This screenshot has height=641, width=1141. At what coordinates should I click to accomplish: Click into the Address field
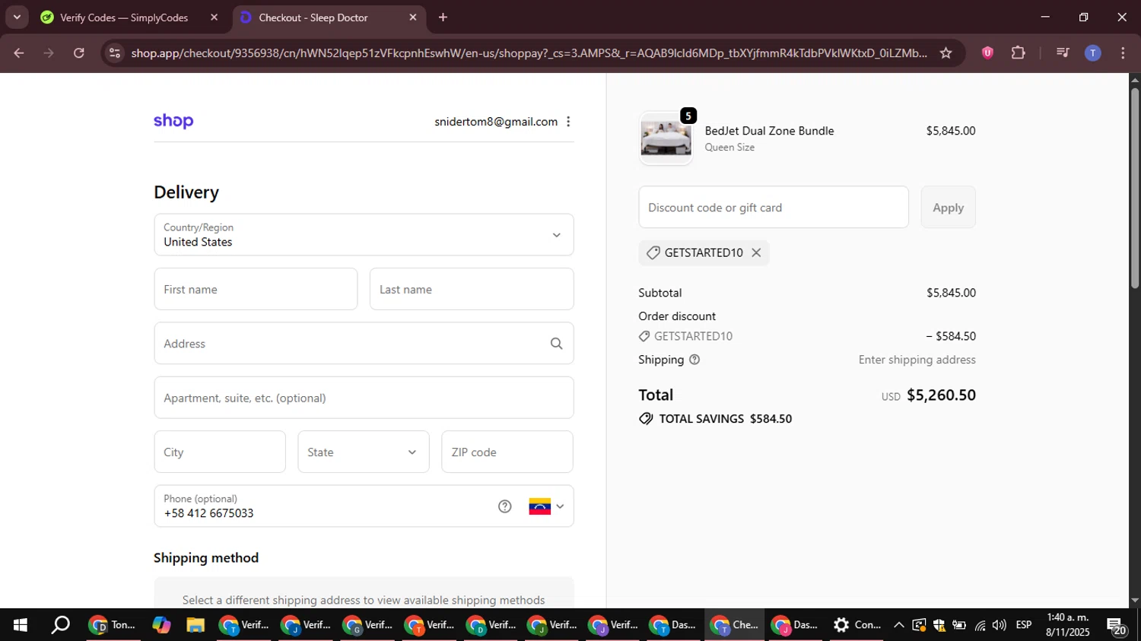click(364, 344)
